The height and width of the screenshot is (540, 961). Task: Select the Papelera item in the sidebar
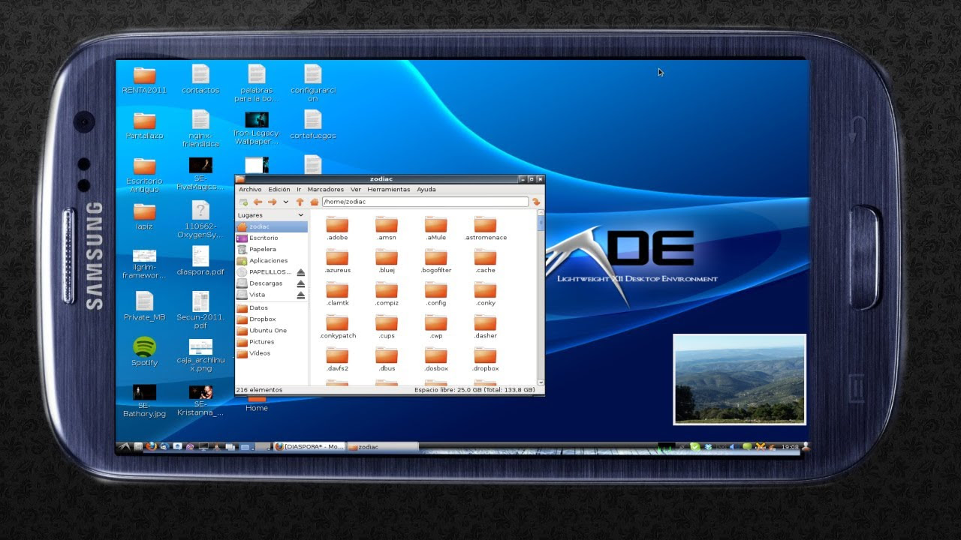coord(262,249)
